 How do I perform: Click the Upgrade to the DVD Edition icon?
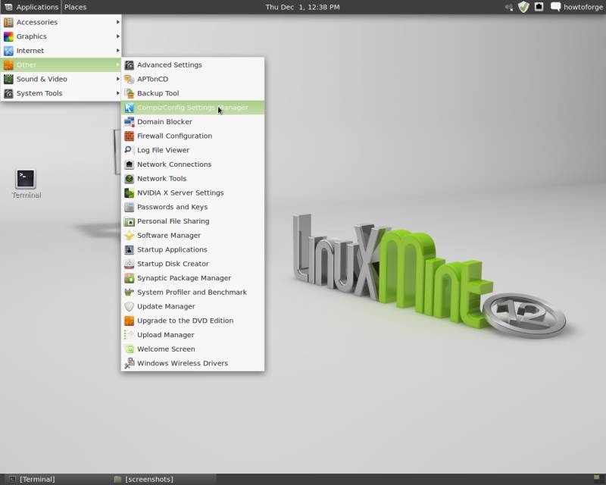[129, 321]
